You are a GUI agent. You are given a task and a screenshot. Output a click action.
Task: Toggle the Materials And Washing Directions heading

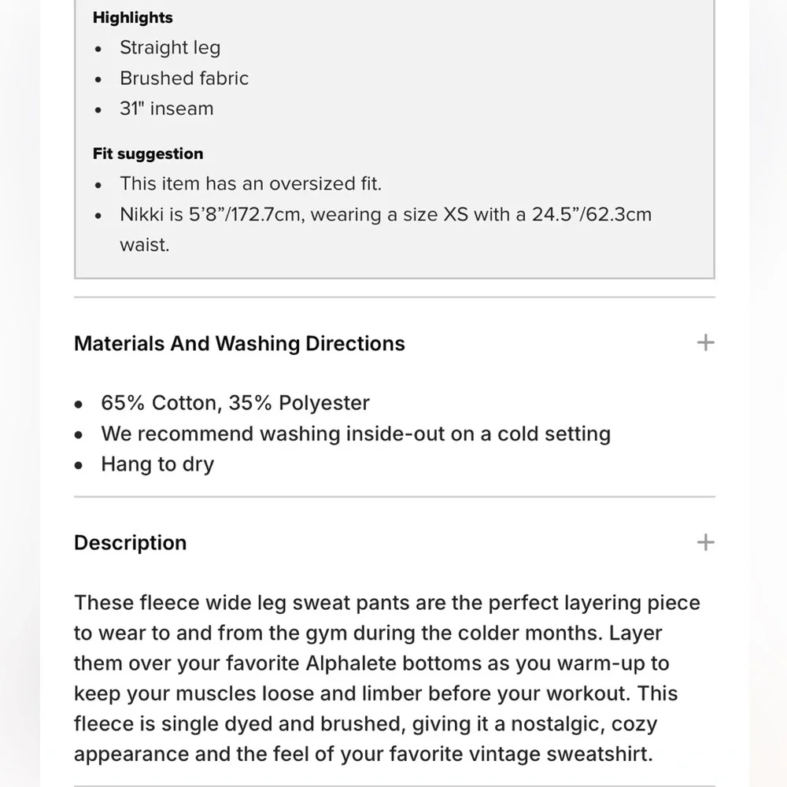click(239, 344)
